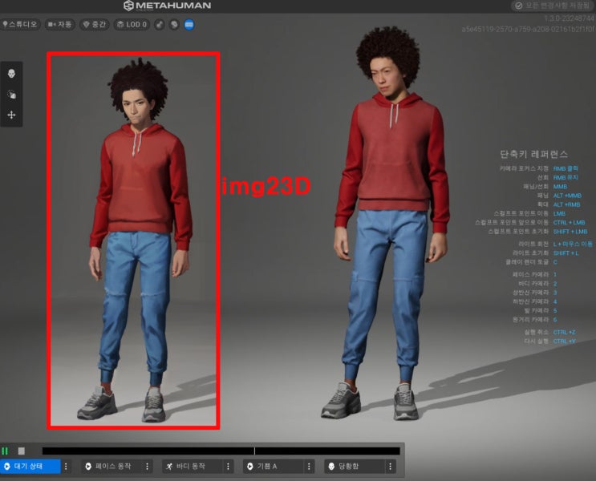
Task: Open options menu beside 바디 동작
Action: click(x=228, y=467)
